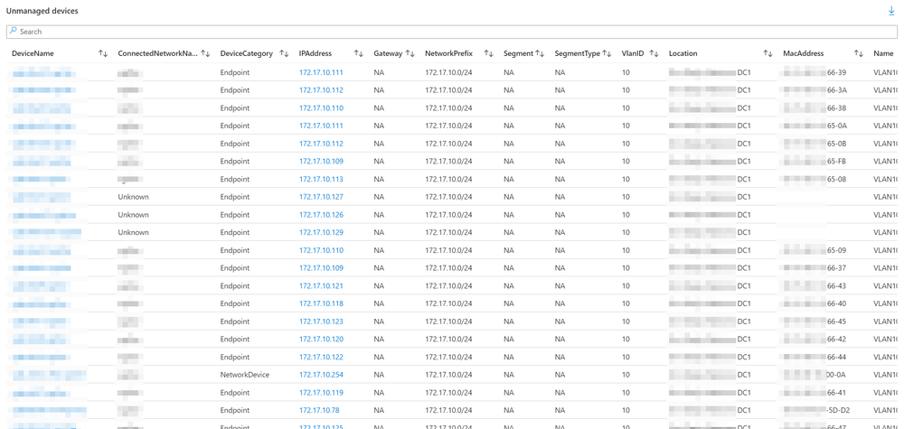This screenshot has height=429, width=904.
Task: Focus the Search input field
Action: point(452,32)
